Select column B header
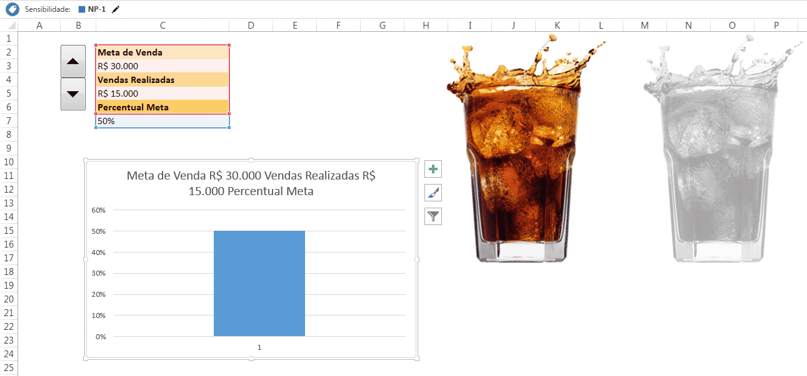This screenshot has width=807, height=376. click(78, 25)
